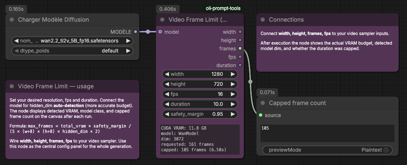The image size is (407, 165).
Task: Click the text output box showing 105
Action: (x=327, y=133)
